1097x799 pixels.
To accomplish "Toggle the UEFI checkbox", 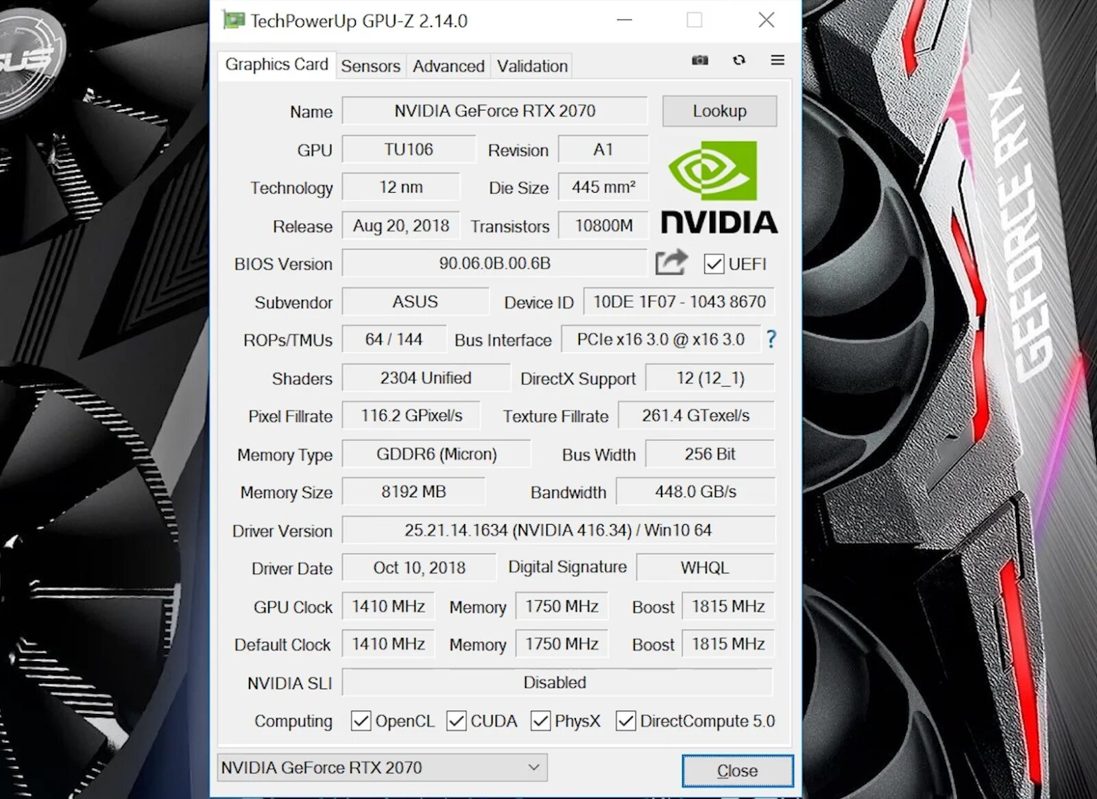I will click(x=714, y=264).
